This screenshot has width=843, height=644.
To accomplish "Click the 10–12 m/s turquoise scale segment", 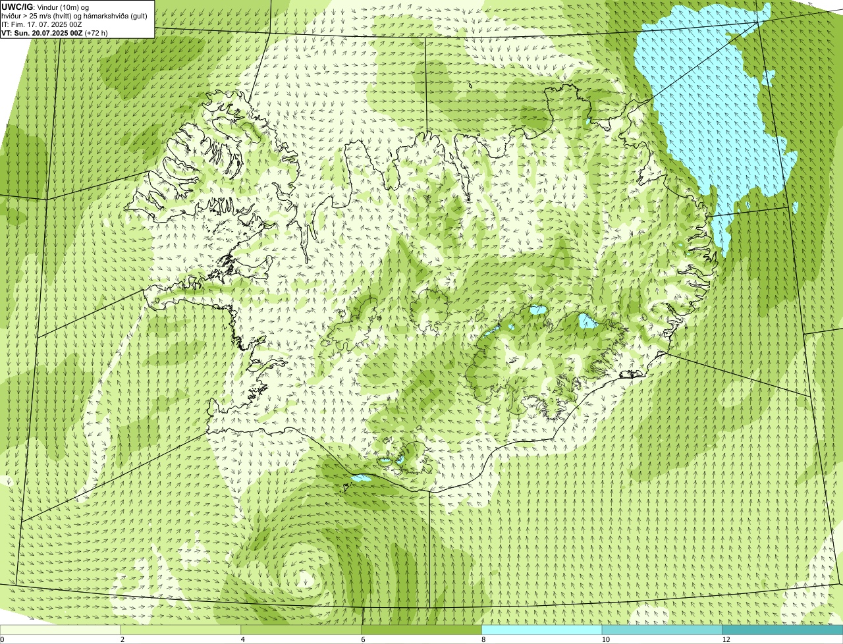I will [x=662, y=630].
